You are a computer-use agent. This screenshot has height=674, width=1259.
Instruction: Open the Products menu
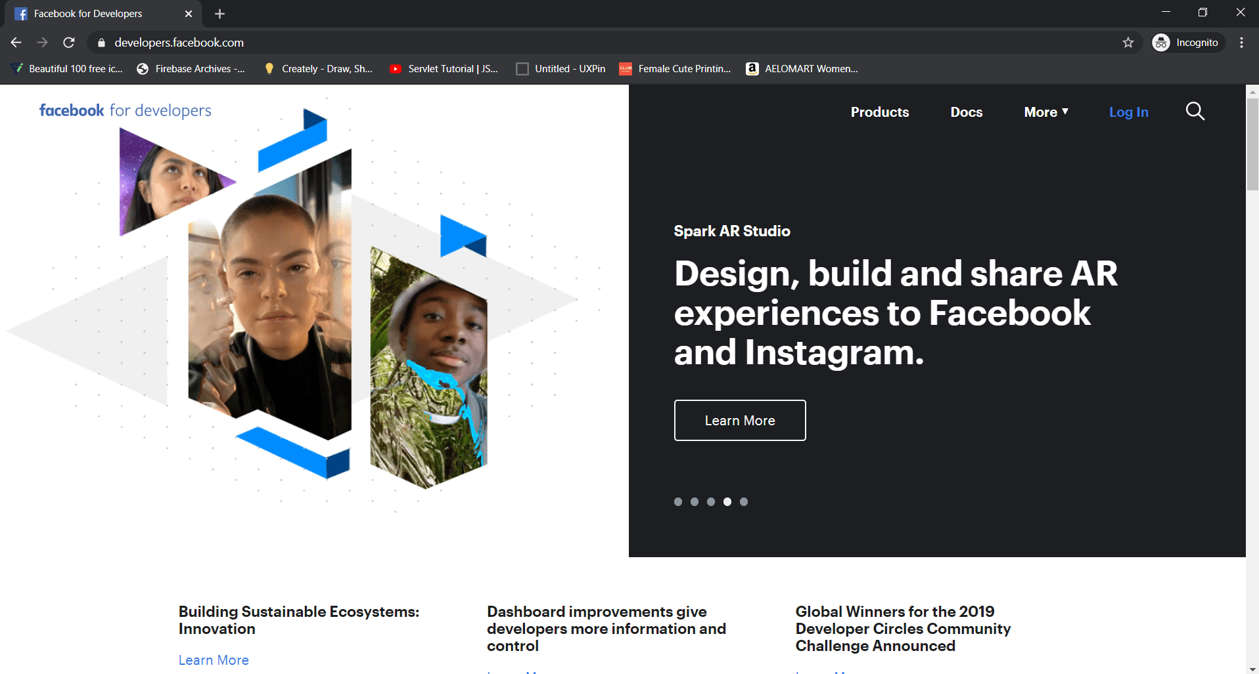pyautogui.click(x=880, y=112)
